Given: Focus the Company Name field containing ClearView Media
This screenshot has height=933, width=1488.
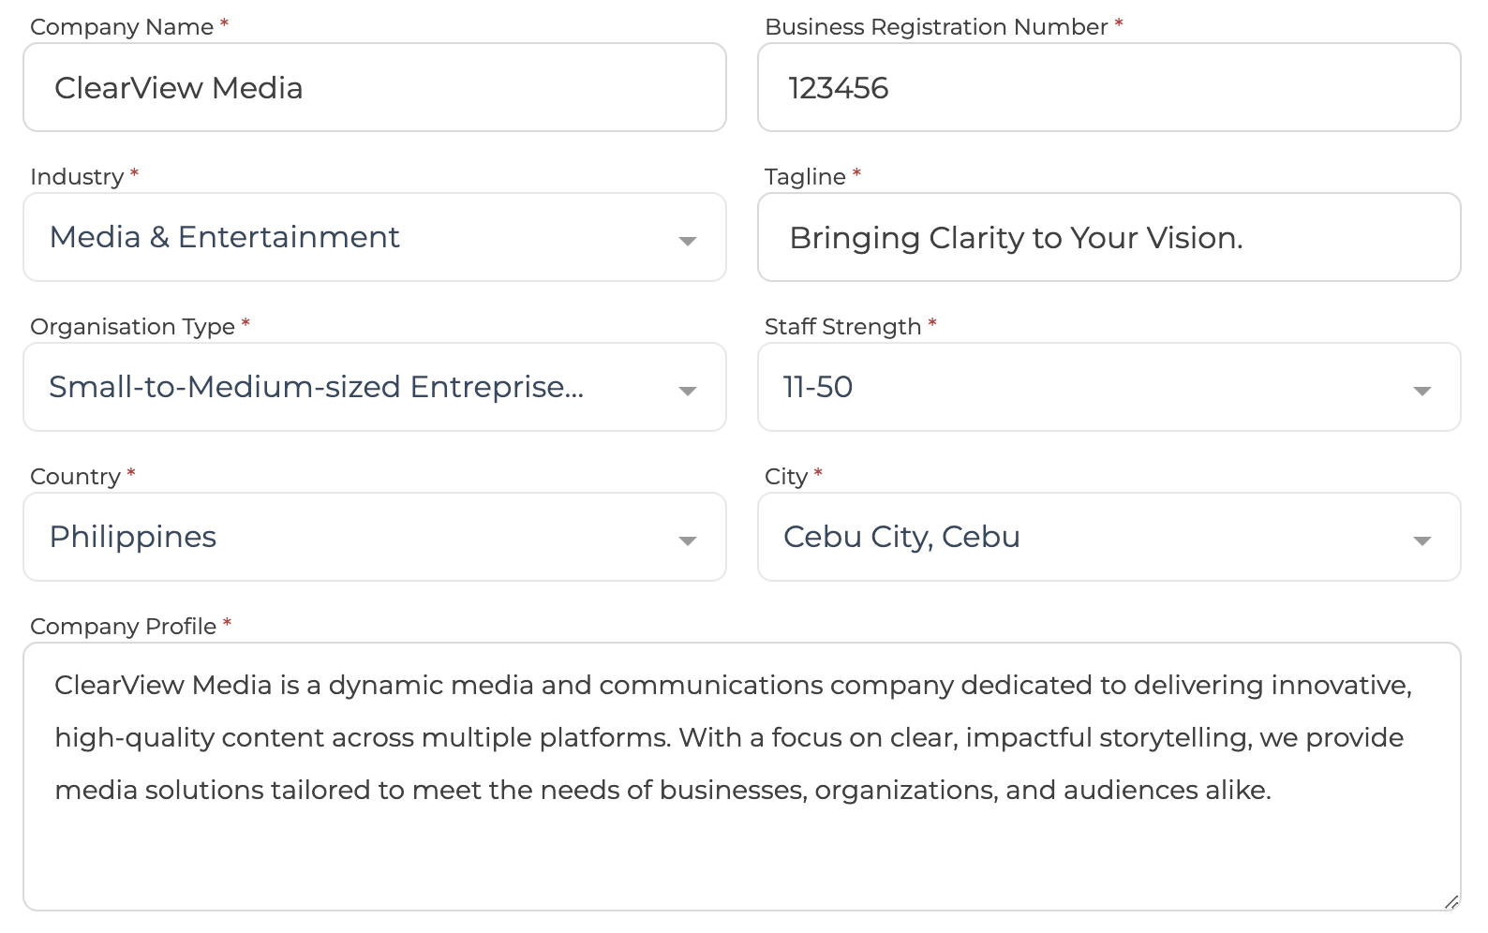Looking at the screenshot, I should click(x=375, y=88).
